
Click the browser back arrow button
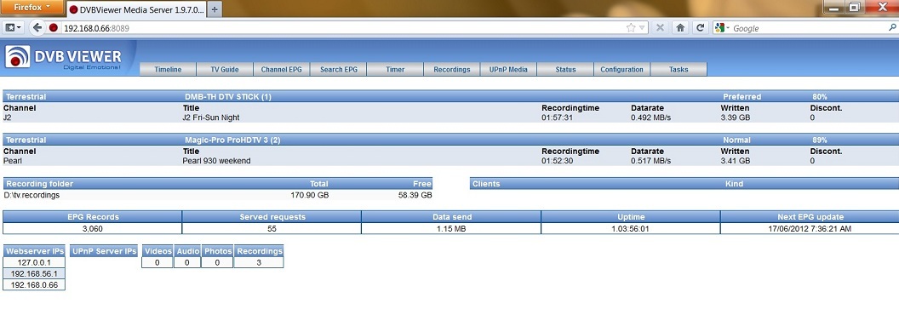37,27
